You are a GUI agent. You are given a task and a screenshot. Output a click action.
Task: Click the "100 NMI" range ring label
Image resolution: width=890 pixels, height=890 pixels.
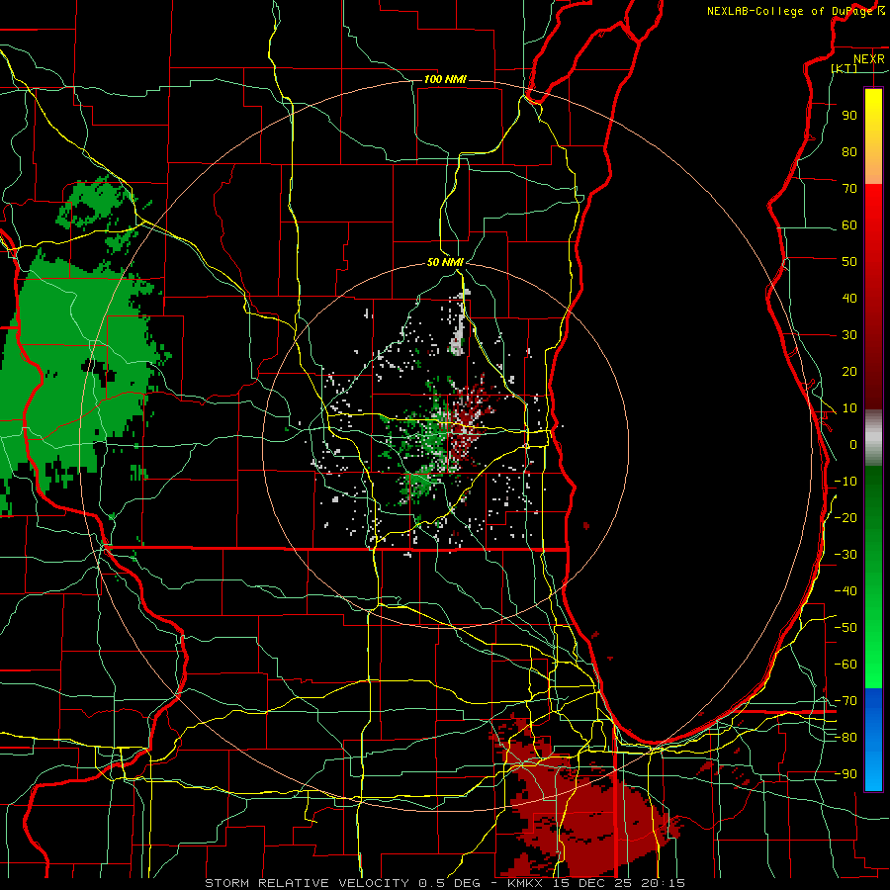pos(445,79)
